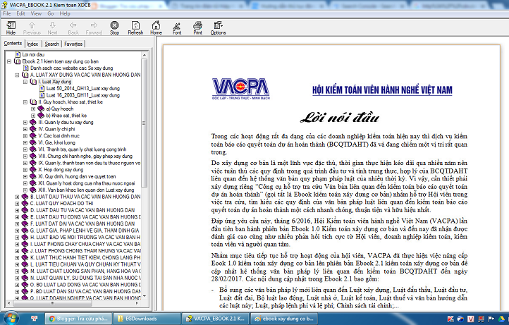509x325 pixels.
Task: Expand X. Hop dong xay dung node
Action: point(25,170)
